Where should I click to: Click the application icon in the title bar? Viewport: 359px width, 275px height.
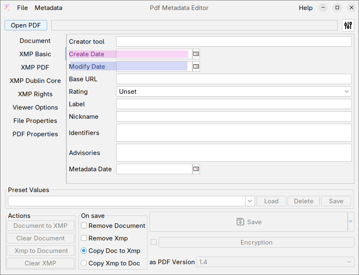point(7,7)
